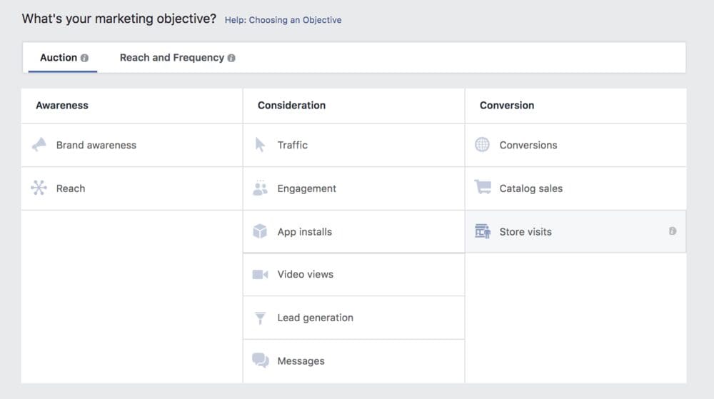Click the marketing objective heading text
The height and width of the screenshot is (399, 714).
[x=119, y=19]
